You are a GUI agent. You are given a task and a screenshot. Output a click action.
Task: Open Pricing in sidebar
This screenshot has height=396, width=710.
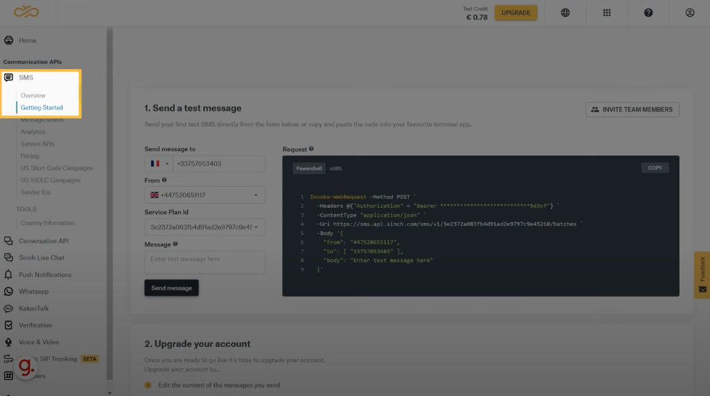[x=30, y=156]
